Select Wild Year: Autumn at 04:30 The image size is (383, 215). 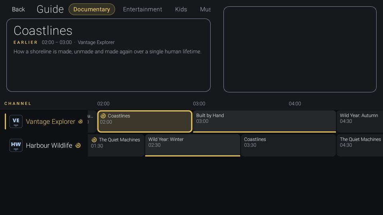coord(360,121)
